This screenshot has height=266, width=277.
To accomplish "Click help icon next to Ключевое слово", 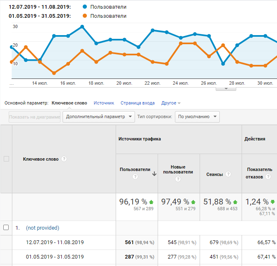I will pyautogui.click(x=64, y=159).
